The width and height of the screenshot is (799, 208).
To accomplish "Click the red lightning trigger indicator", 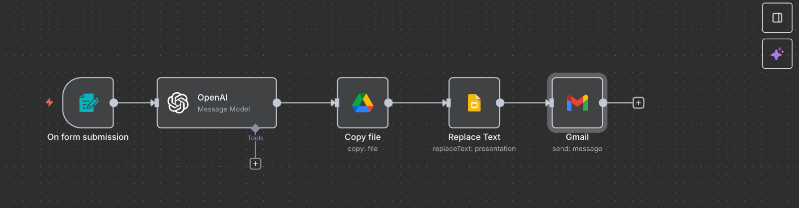I will (49, 103).
